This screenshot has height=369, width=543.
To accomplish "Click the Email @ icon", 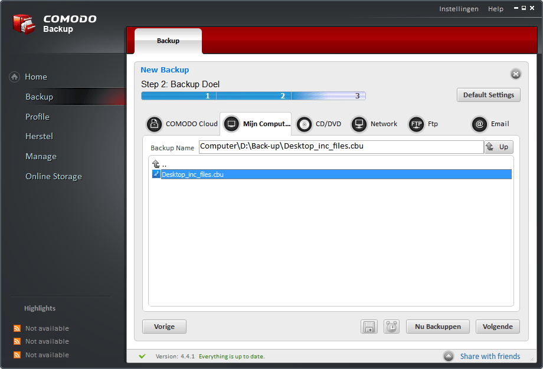I will (x=480, y=124).
